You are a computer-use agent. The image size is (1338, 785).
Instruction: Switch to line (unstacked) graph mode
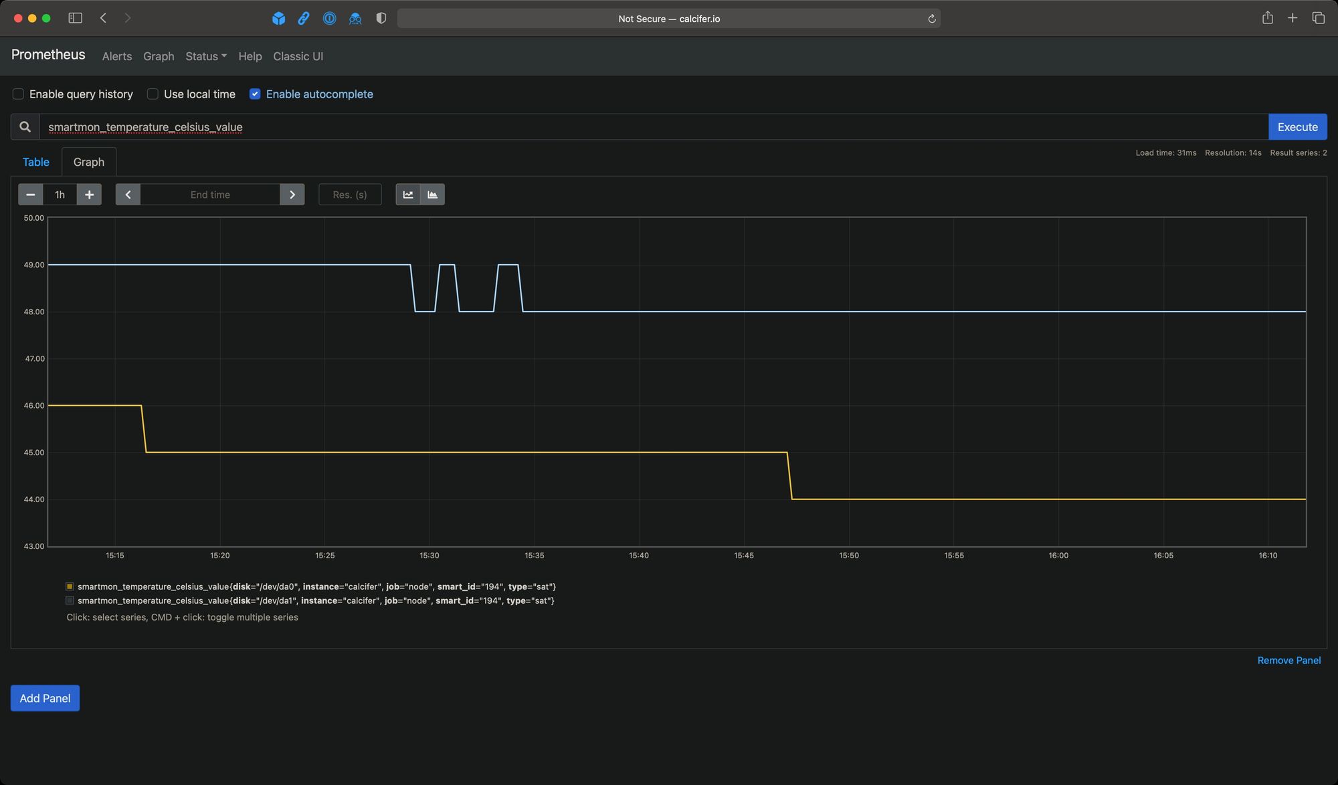[408, 195]
